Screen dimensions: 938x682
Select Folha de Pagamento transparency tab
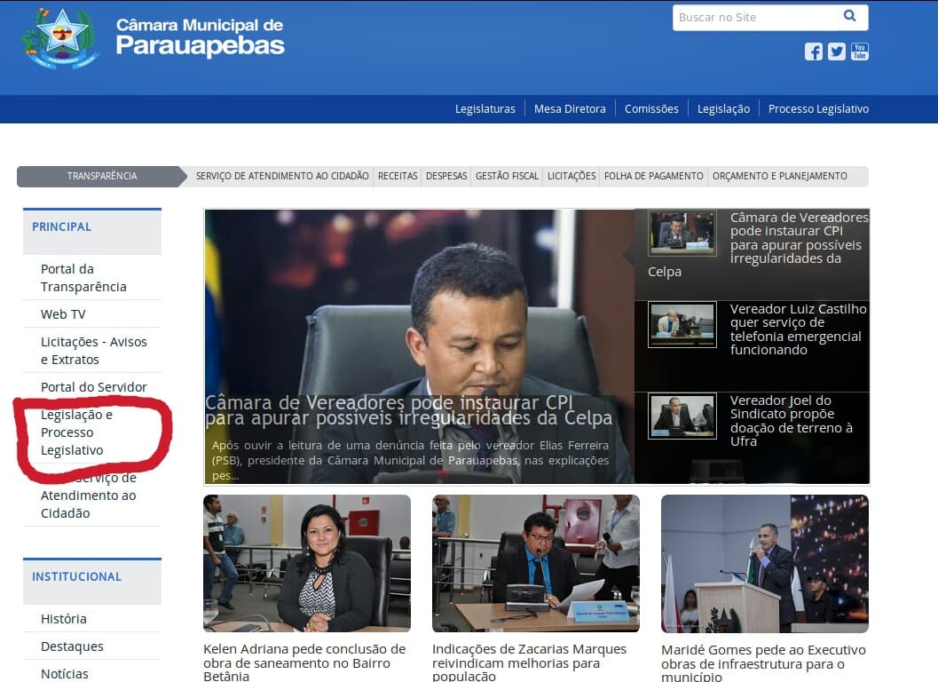pyautogui.click(x=653, y=176)
